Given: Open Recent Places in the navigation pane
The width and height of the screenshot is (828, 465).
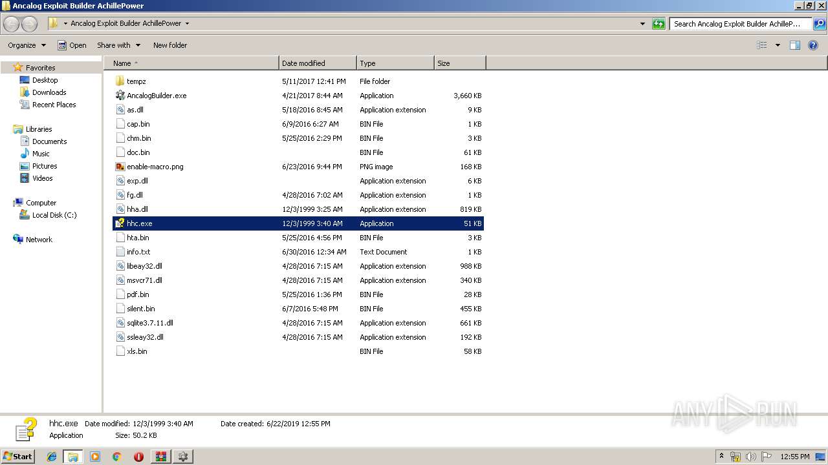Looking at the screenshot, I should (x=54, y=105).
